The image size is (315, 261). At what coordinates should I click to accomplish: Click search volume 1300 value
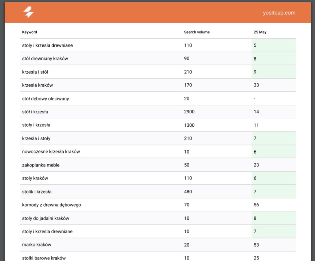189,125
